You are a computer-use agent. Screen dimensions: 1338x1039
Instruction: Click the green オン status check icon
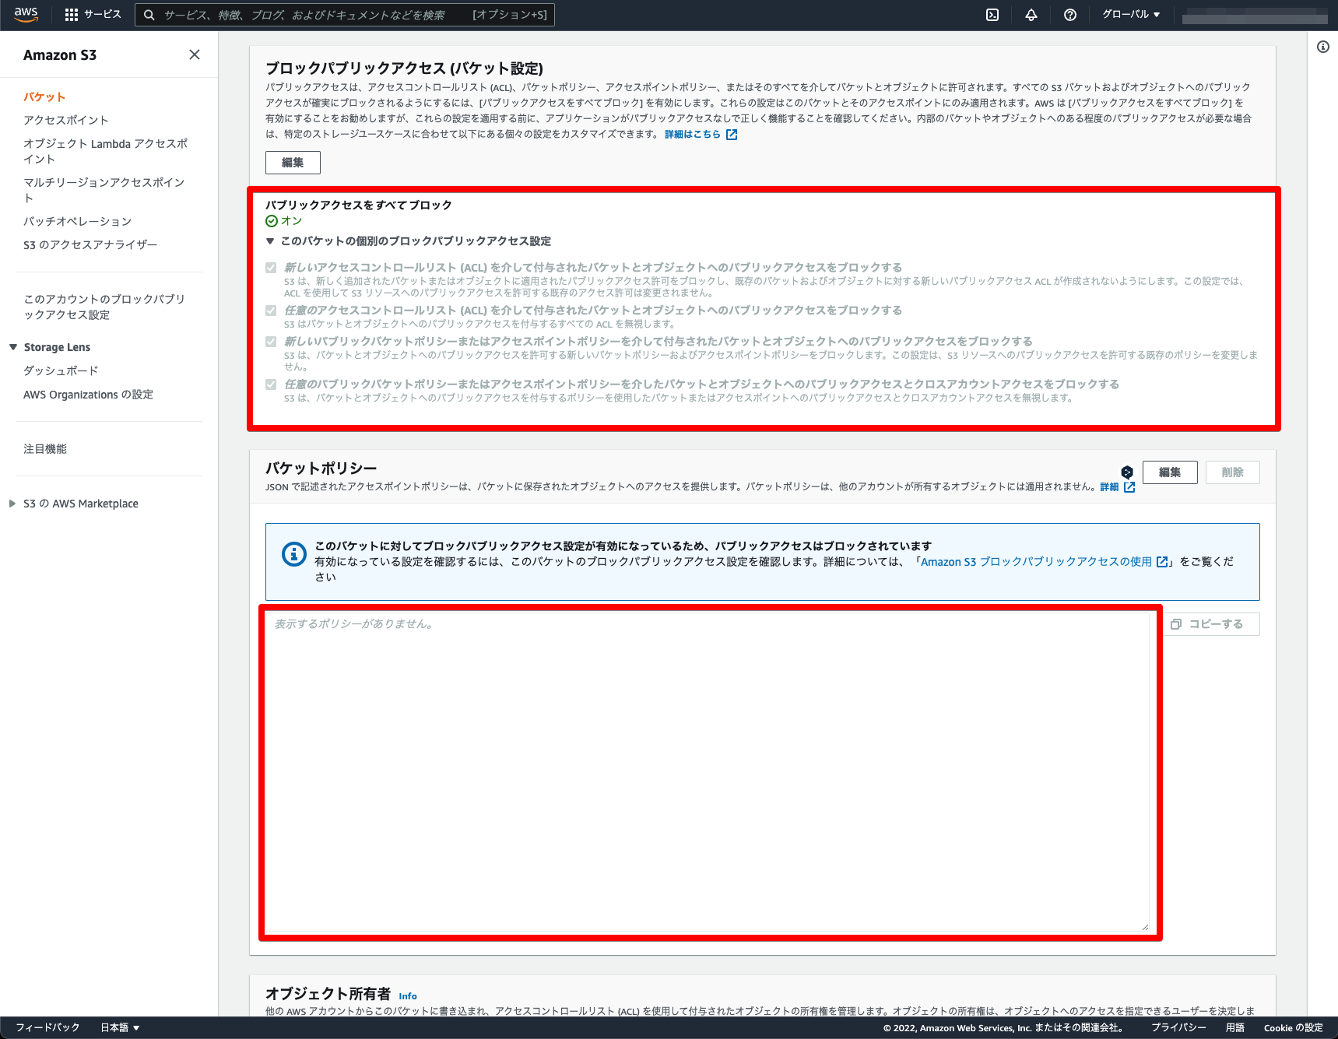coord(272,221)
